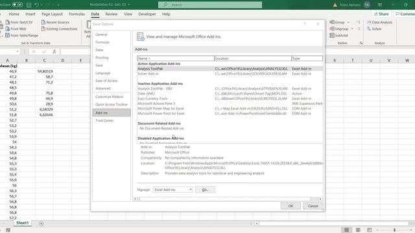The height and width of the screenshot is (233, 415).
Task: Click the warning icon next to user name
Action: point(335,5)
